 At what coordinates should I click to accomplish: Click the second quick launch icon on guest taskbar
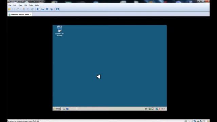click(x=67, y=109)
